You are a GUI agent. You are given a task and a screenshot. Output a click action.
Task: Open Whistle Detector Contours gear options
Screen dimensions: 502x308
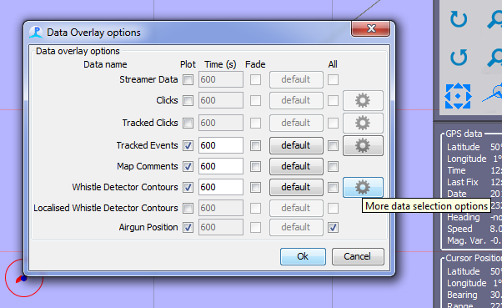pyautogui.click(x=363, y=187)
